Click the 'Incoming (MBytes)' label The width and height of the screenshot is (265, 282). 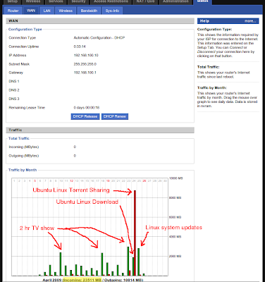[24, 147]
